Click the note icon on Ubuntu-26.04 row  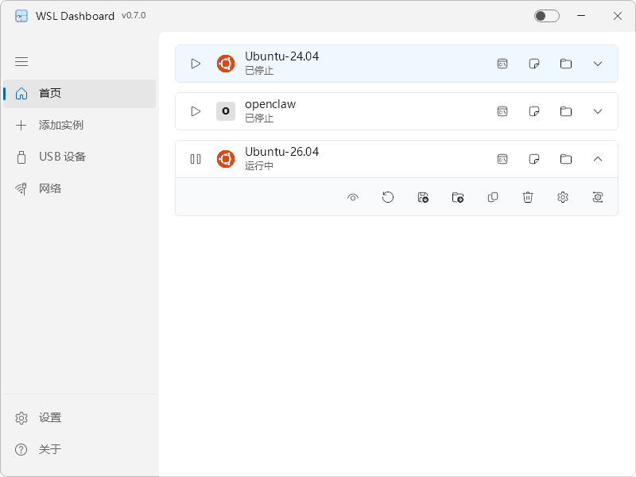(534, 159)
